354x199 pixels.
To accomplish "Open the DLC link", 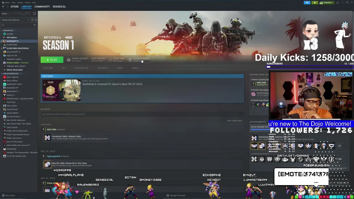I will [x=64, y=68].
